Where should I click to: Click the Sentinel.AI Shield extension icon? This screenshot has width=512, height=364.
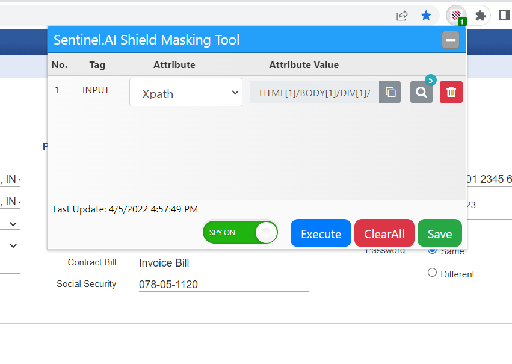coord(457,16)
